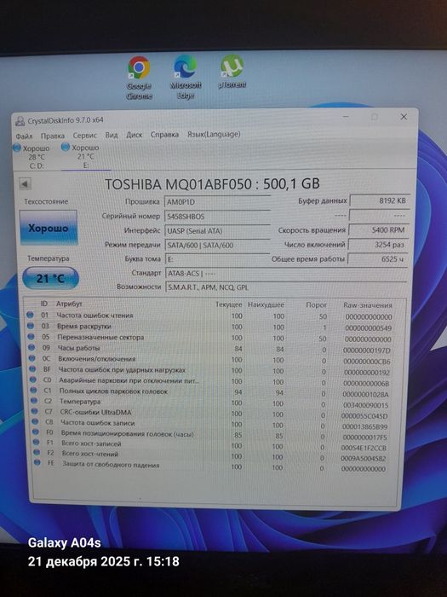Click status dot for attribute FE row
The height and width of the screenshot is (597, 447).
point(37,463)
